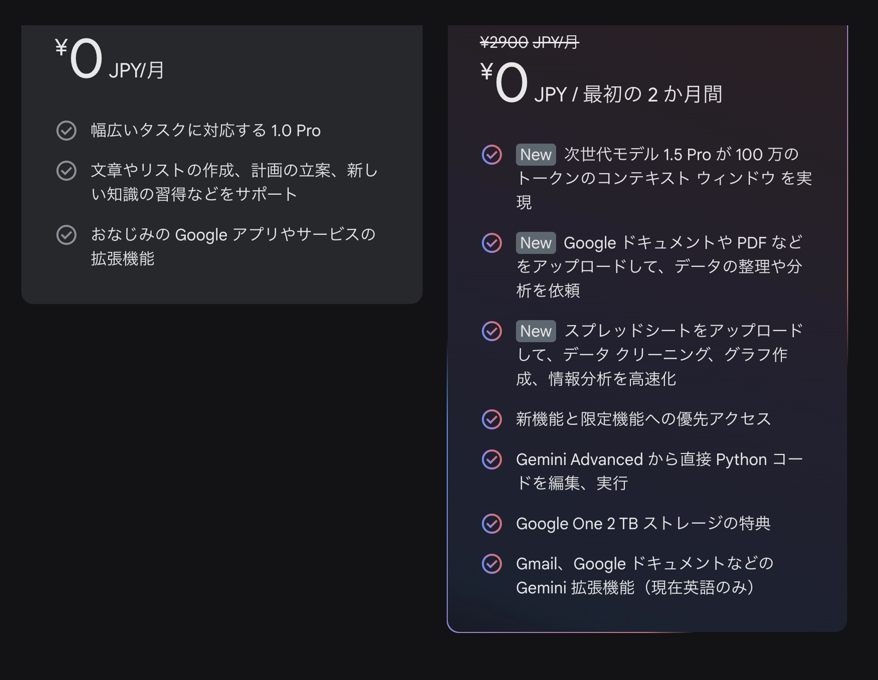
Task: Select the checkmark next to Gemini 拡張機能 item
Action: pyautogui.click(x=492, y=564)
